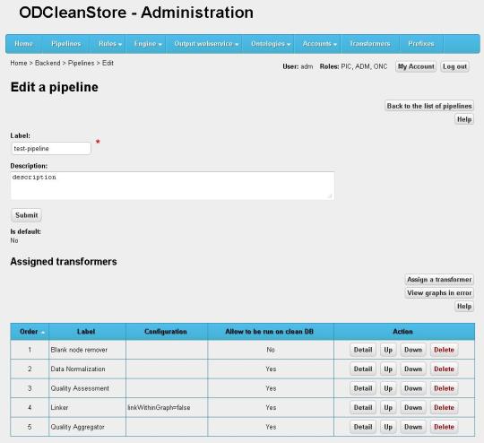Viewport: 484px width, 443px height.
Task: Focus the Label input field
Action: tap(51, 149)
